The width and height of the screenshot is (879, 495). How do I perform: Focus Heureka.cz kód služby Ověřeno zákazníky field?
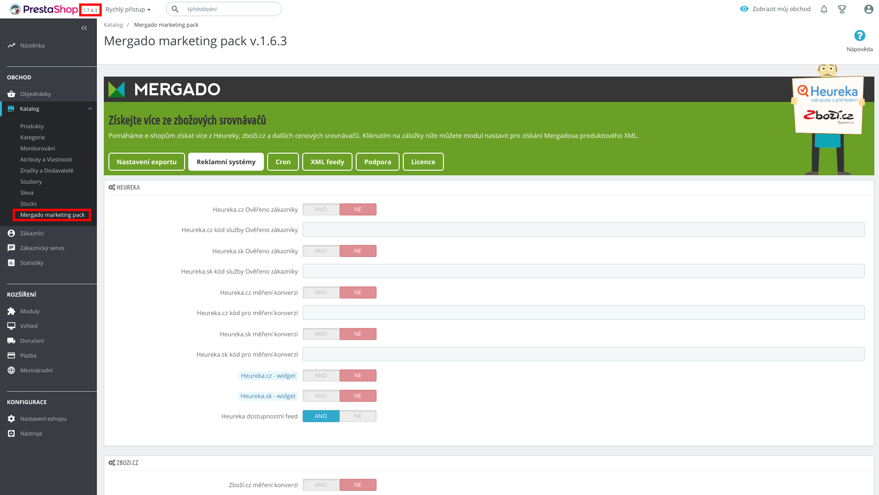(583, 230)
